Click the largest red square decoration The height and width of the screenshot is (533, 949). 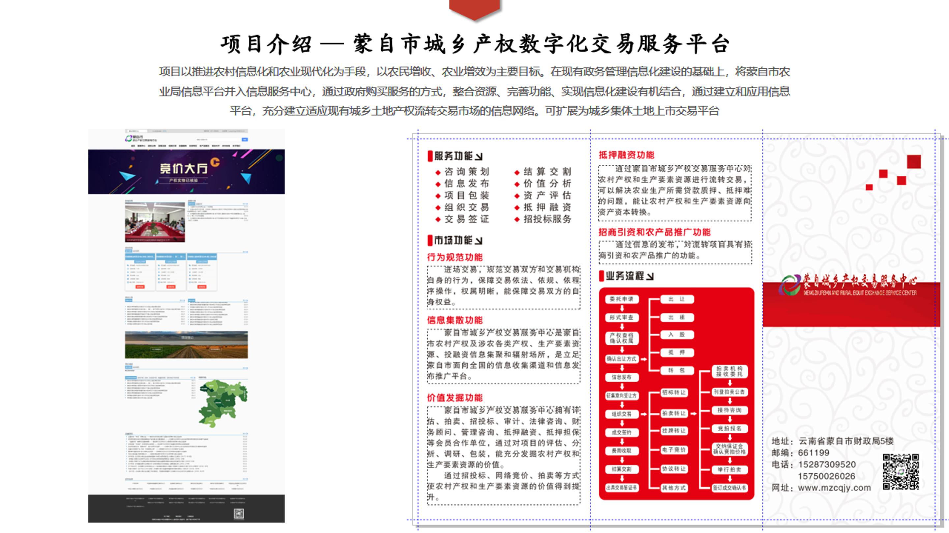pyautogui.click(x=914, y=162)
